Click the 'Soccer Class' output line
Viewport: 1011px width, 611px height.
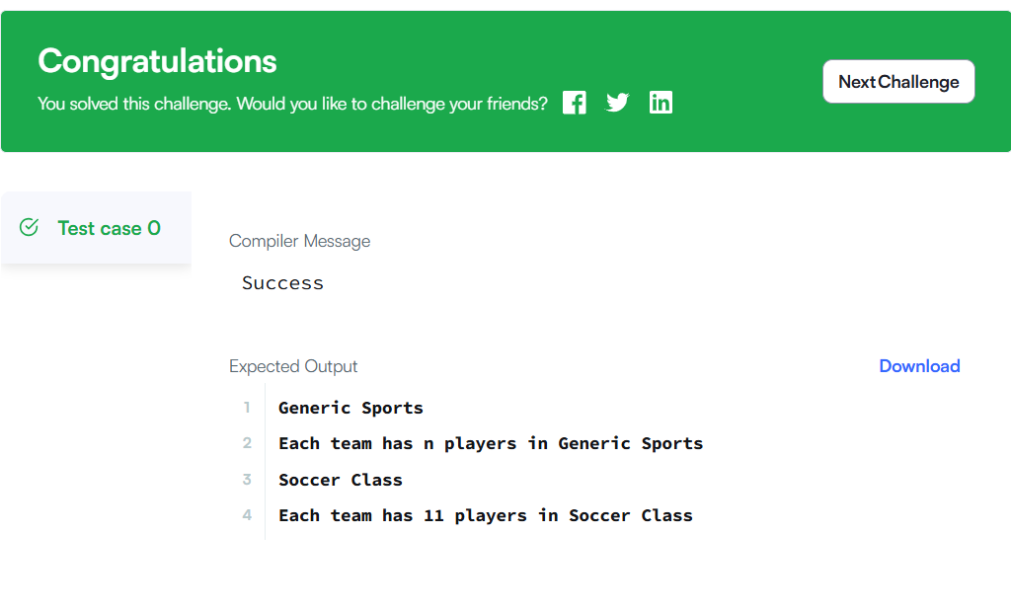point(341,480)
